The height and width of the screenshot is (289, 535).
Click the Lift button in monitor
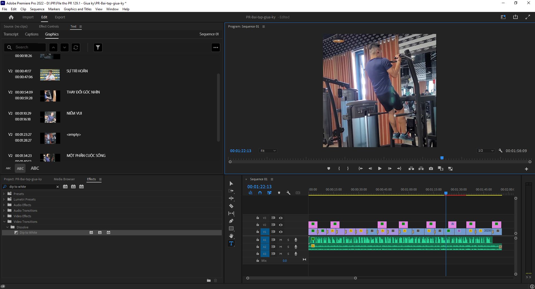click(x=411, y=169)
